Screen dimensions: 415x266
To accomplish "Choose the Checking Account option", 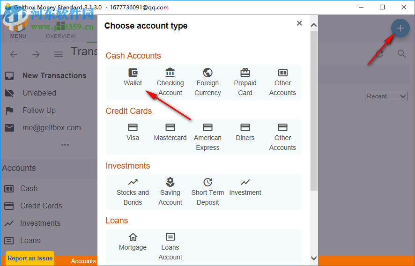I will point(170,82).
